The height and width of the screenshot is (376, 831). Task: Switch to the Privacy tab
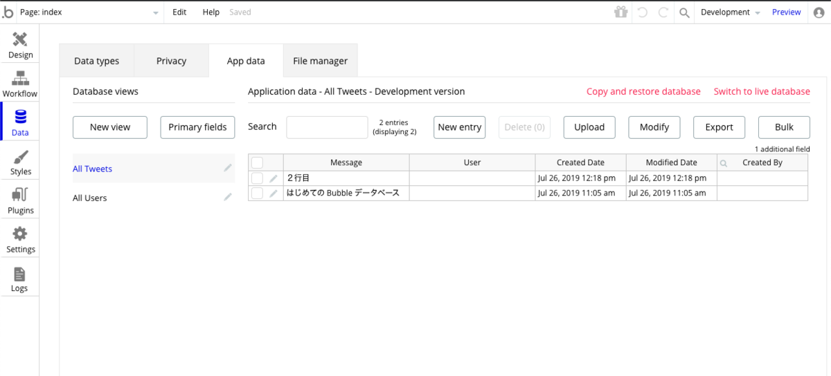tap(171, 61)
